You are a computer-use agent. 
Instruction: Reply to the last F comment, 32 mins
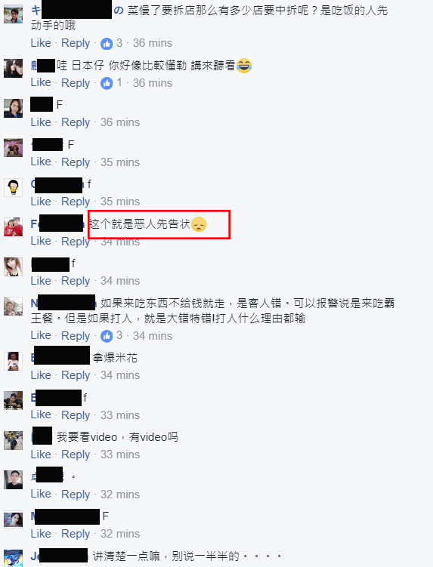point(76,534)
